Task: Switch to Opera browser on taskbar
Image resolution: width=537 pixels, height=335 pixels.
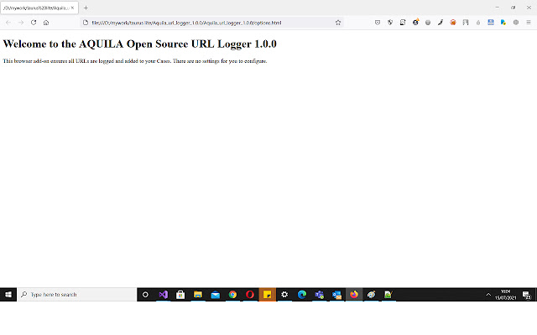Action: [250, 294]
